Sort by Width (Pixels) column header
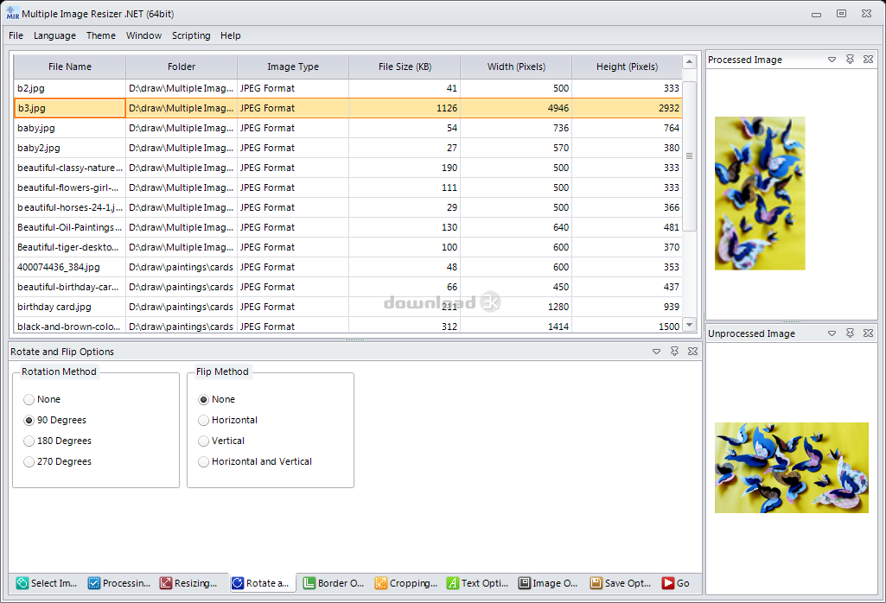The image size is (886, 603). 516,67
